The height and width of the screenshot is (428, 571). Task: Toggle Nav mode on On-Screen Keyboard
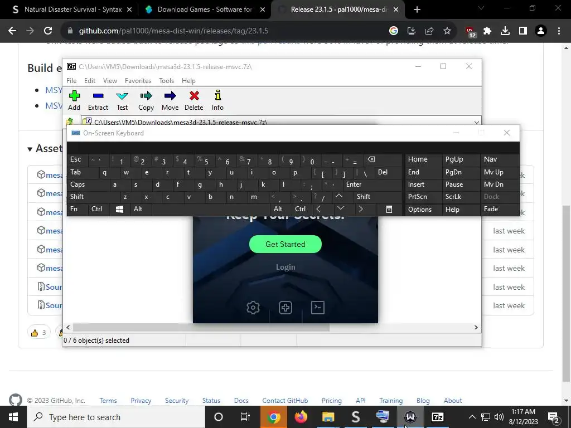(500, 159)
